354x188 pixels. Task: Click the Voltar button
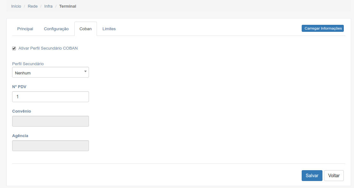click(x=334, y=176)
